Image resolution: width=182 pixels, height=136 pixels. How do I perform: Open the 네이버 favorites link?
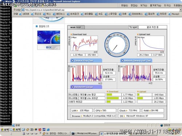click(24, 14)
